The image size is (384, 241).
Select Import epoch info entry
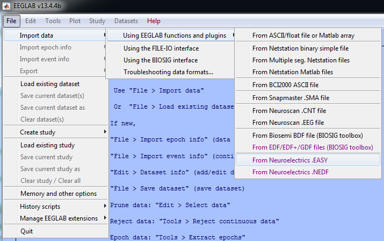coord(56,47)
